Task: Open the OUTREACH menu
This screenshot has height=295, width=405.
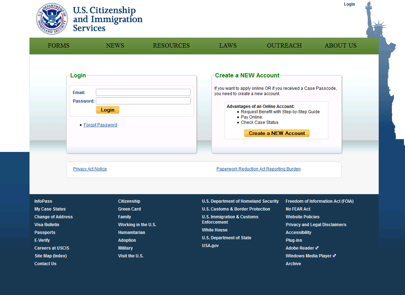Action: click(x=284, y=45)
